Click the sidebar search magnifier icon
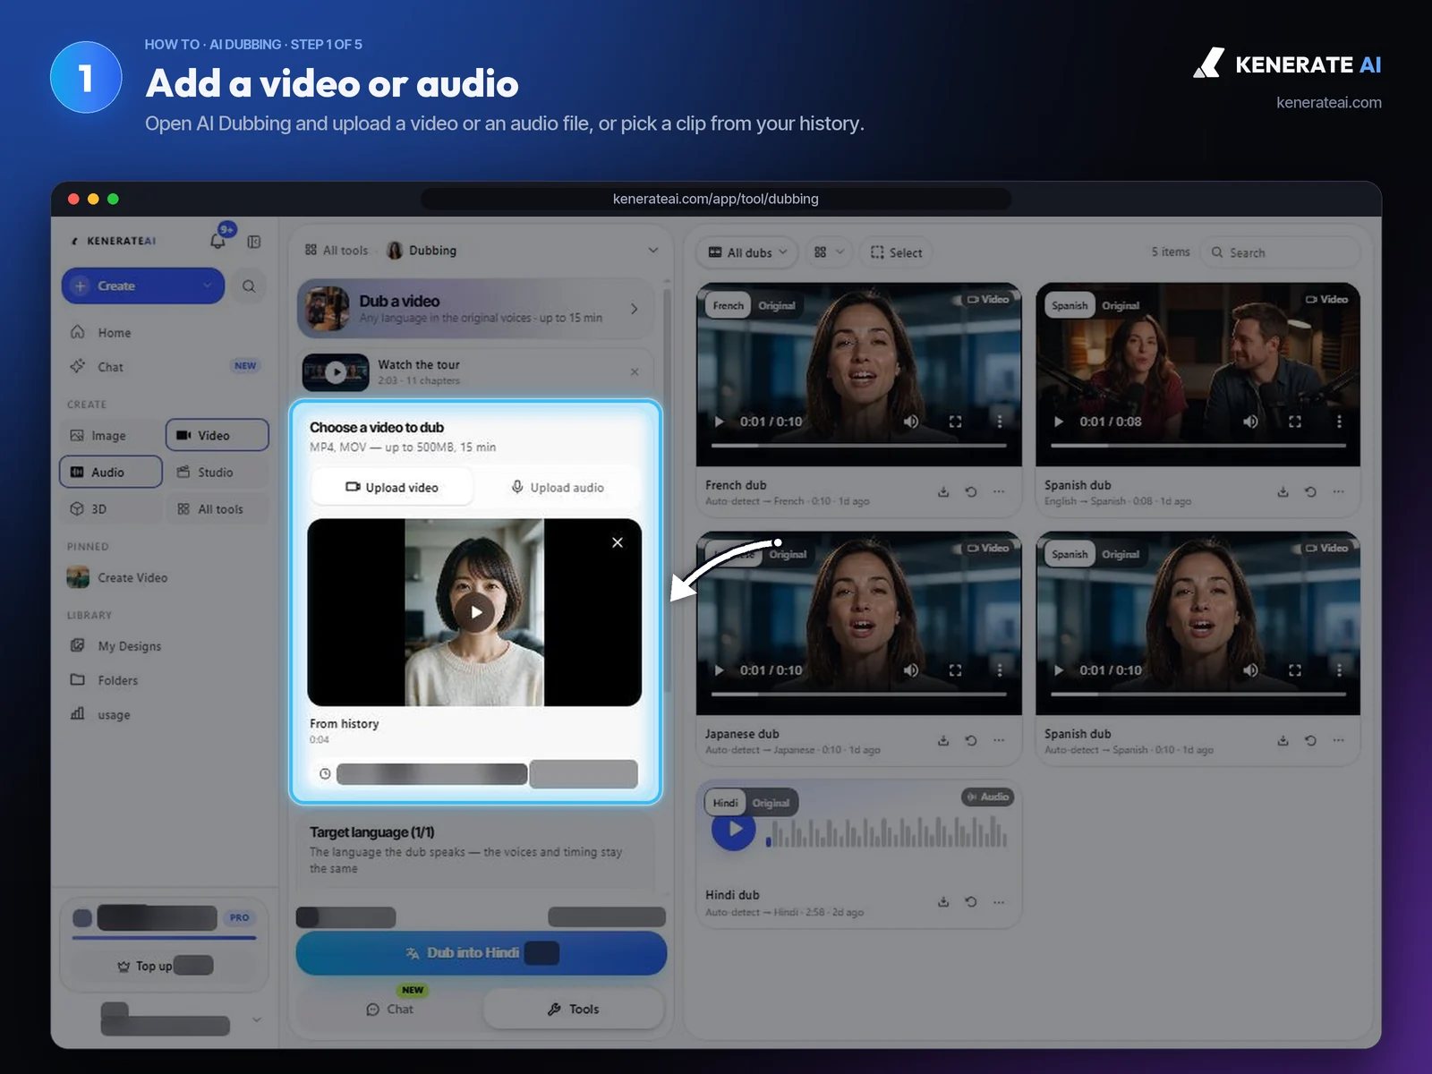The width and height of the screenshot is (1432, 1074). pos(249,286)
